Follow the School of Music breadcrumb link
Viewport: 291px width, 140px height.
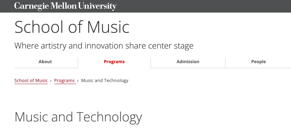31,81
